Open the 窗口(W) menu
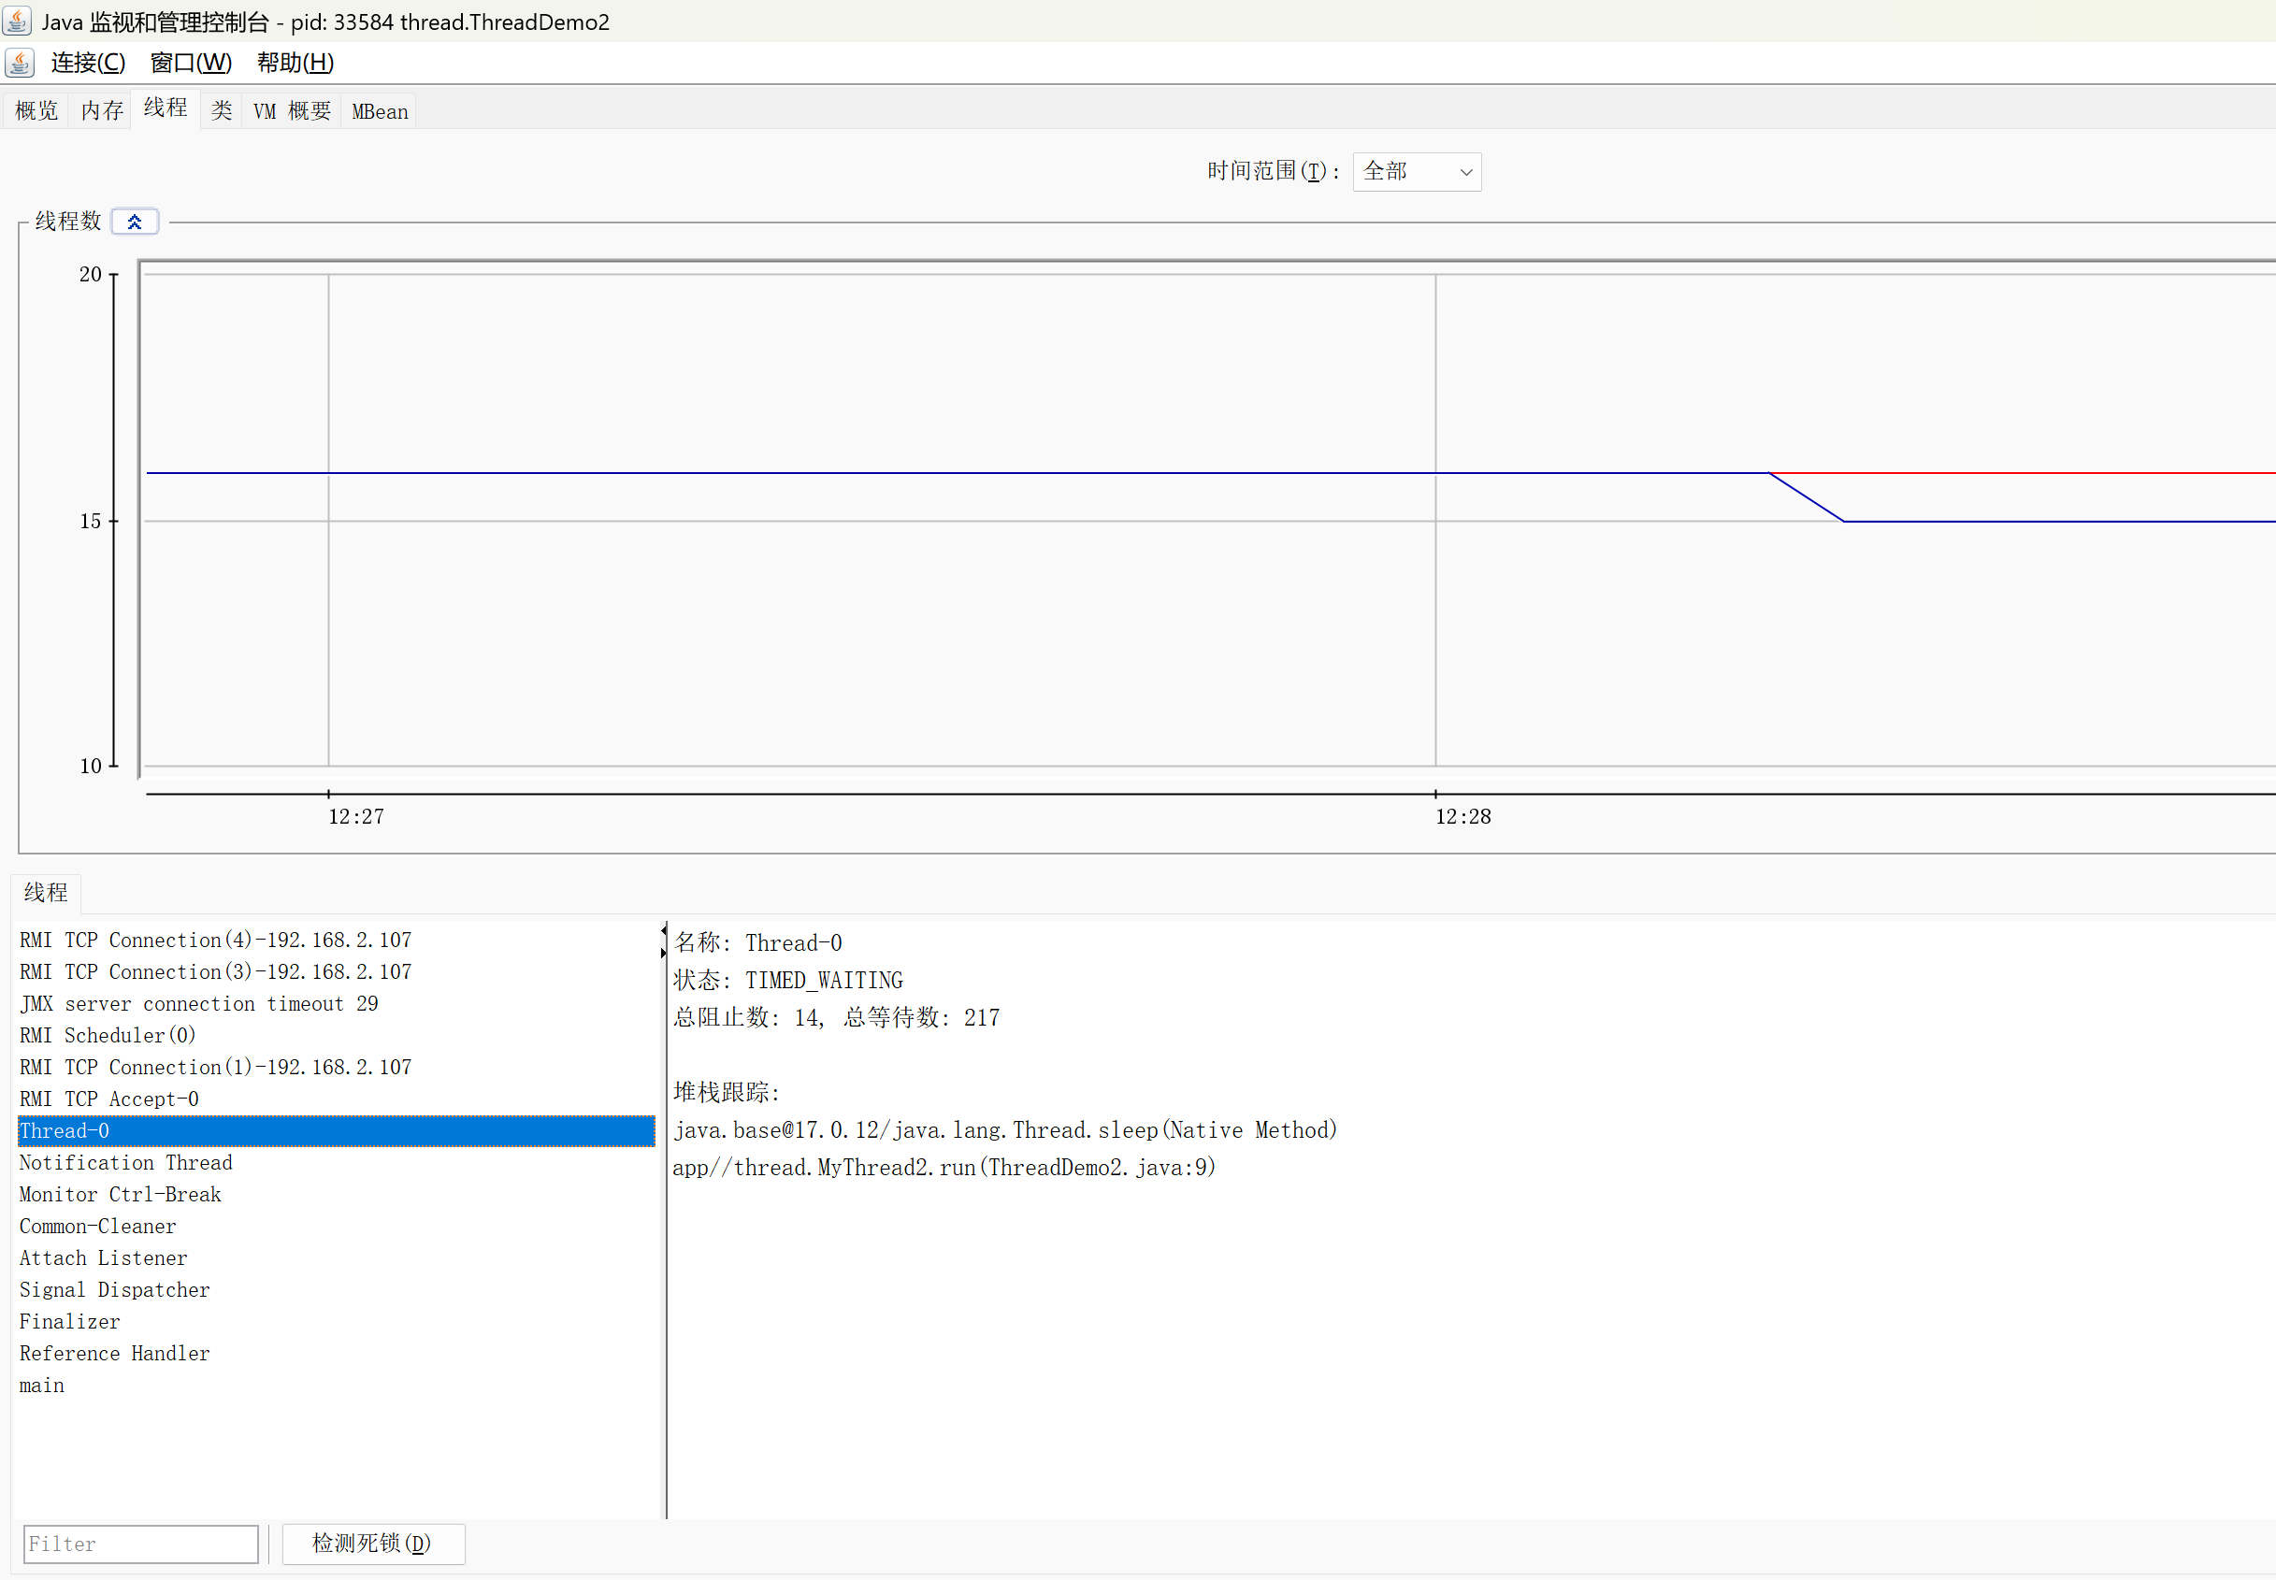Screen dimensions: 2276x1580 (190, 63)
